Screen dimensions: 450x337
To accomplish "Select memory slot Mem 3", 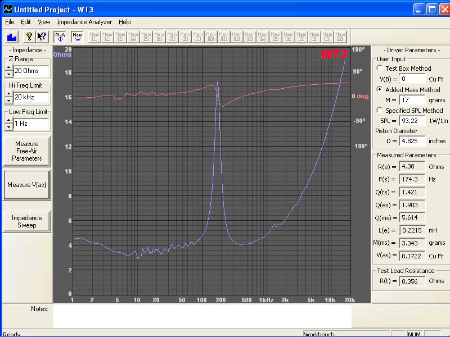I will (x=120, y=37).
